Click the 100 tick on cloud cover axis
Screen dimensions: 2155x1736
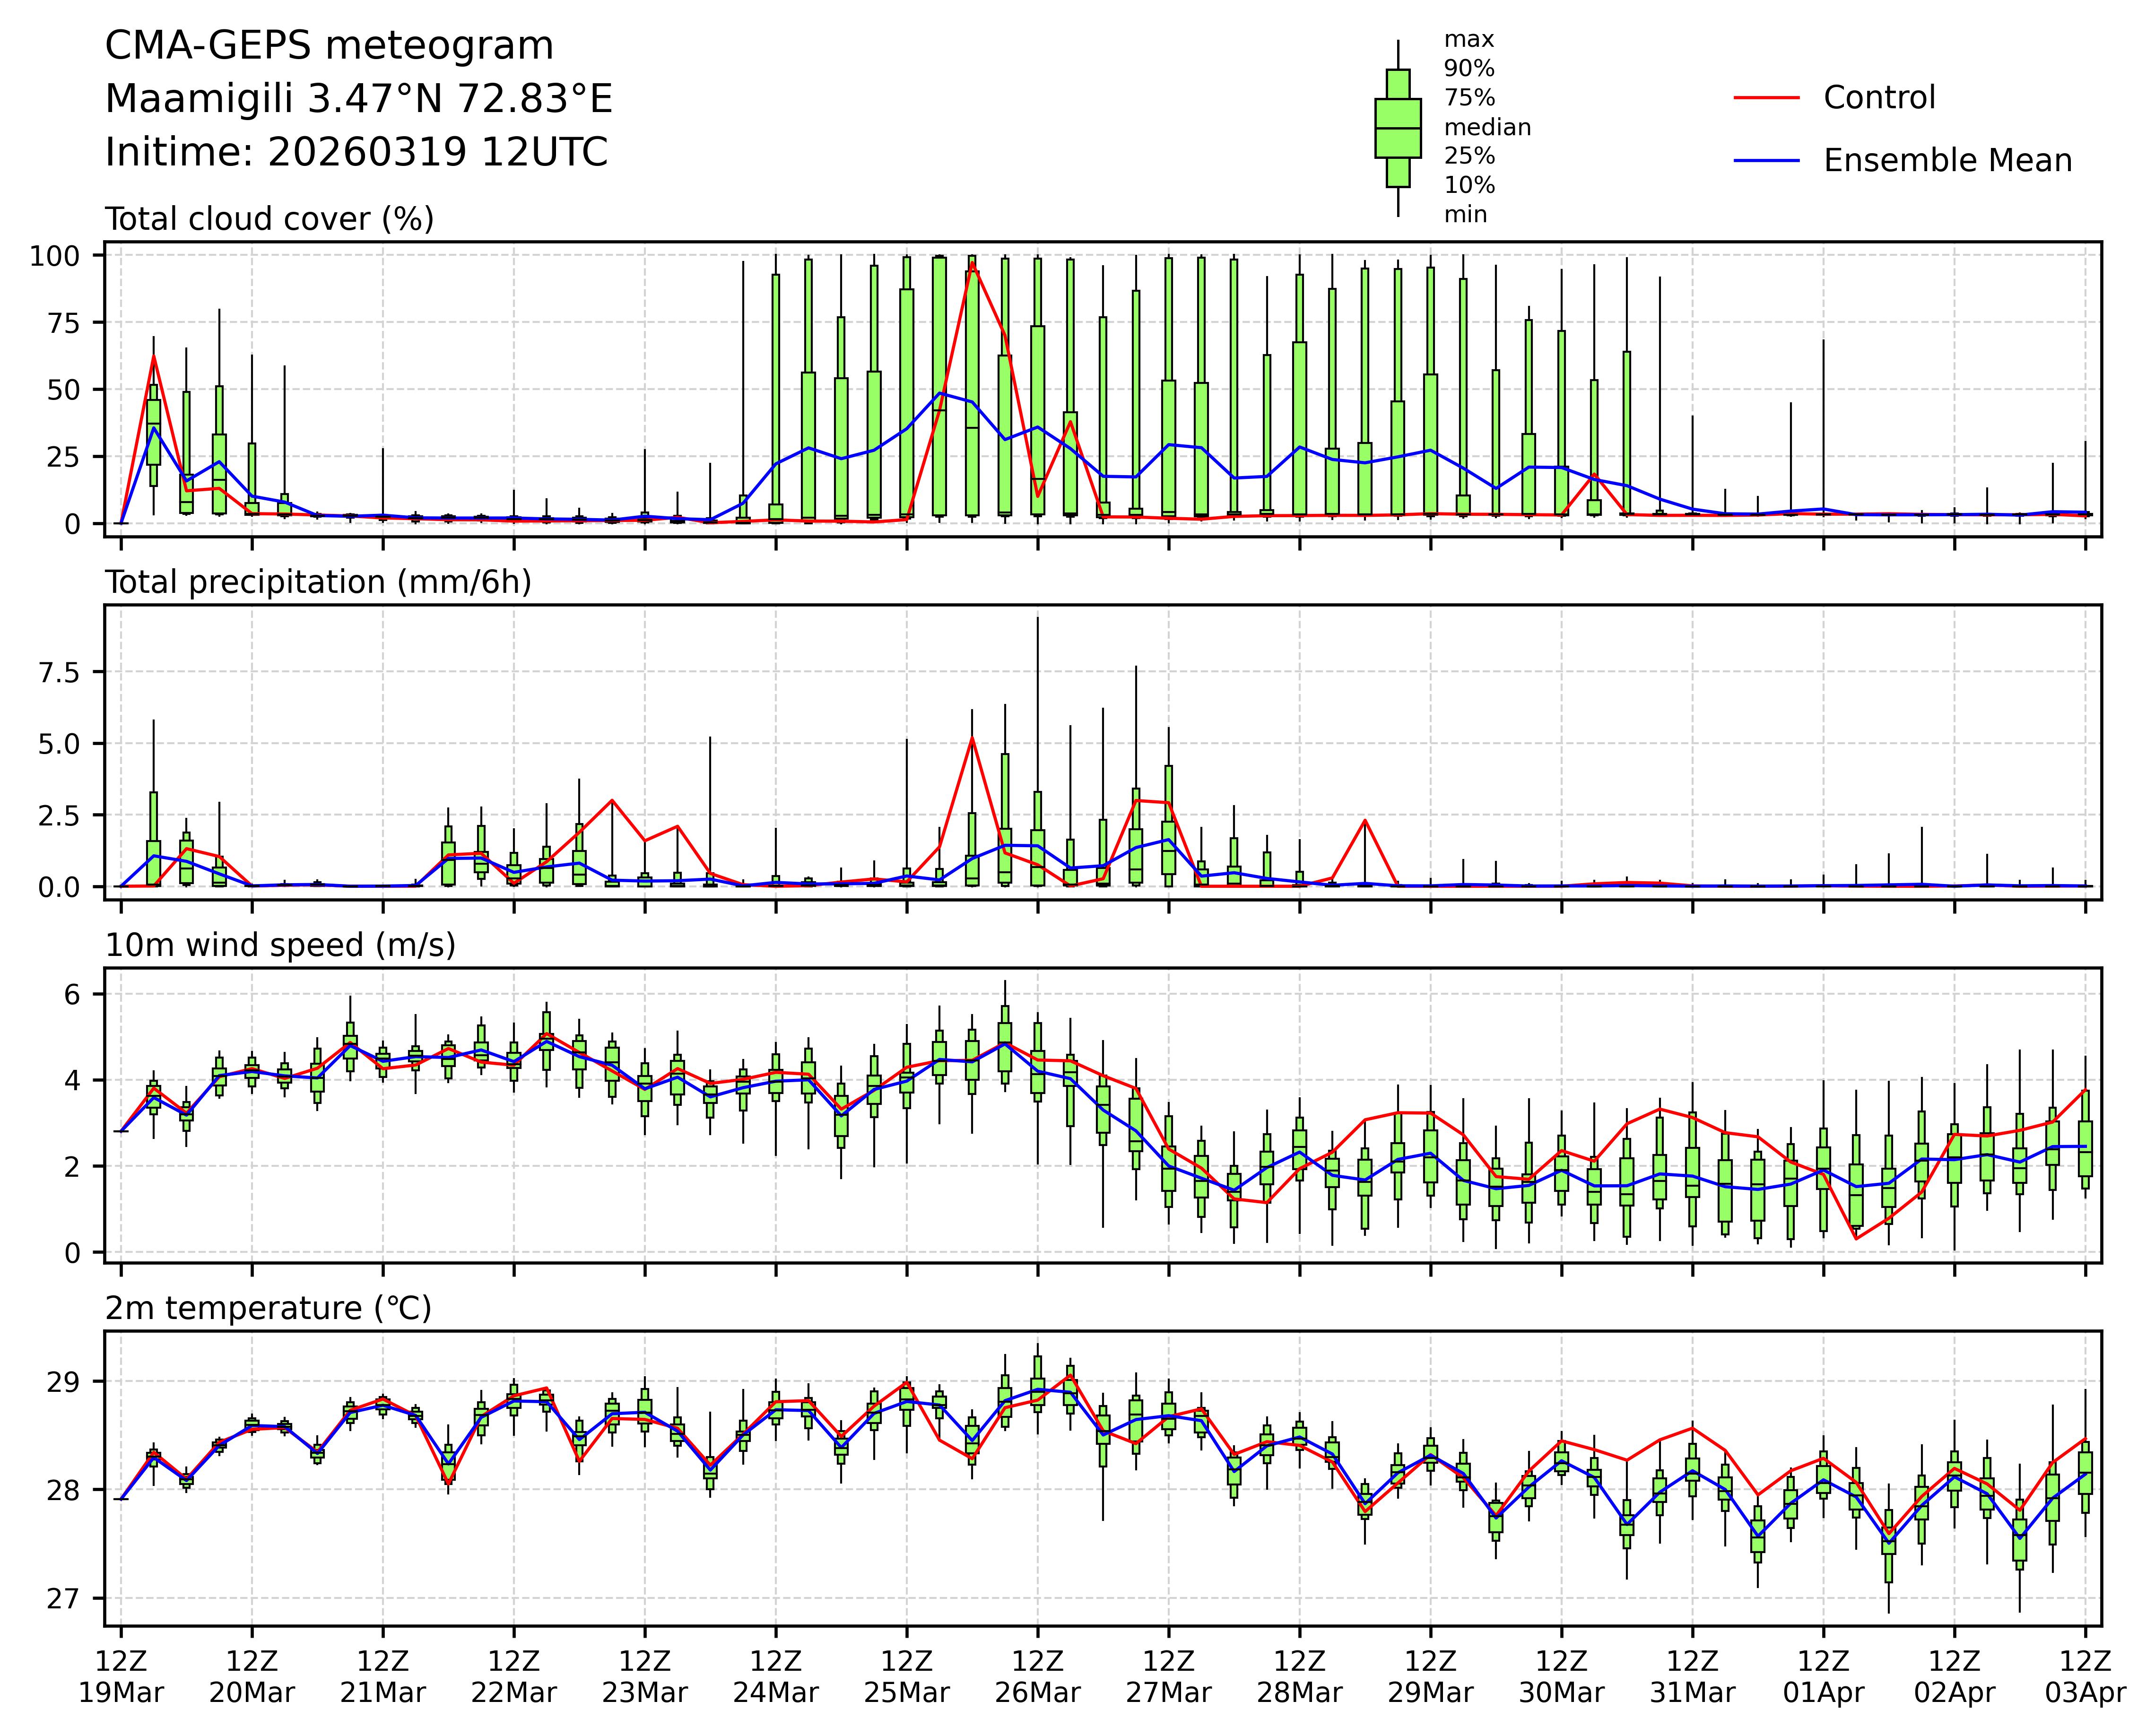(x=54, y=256)
